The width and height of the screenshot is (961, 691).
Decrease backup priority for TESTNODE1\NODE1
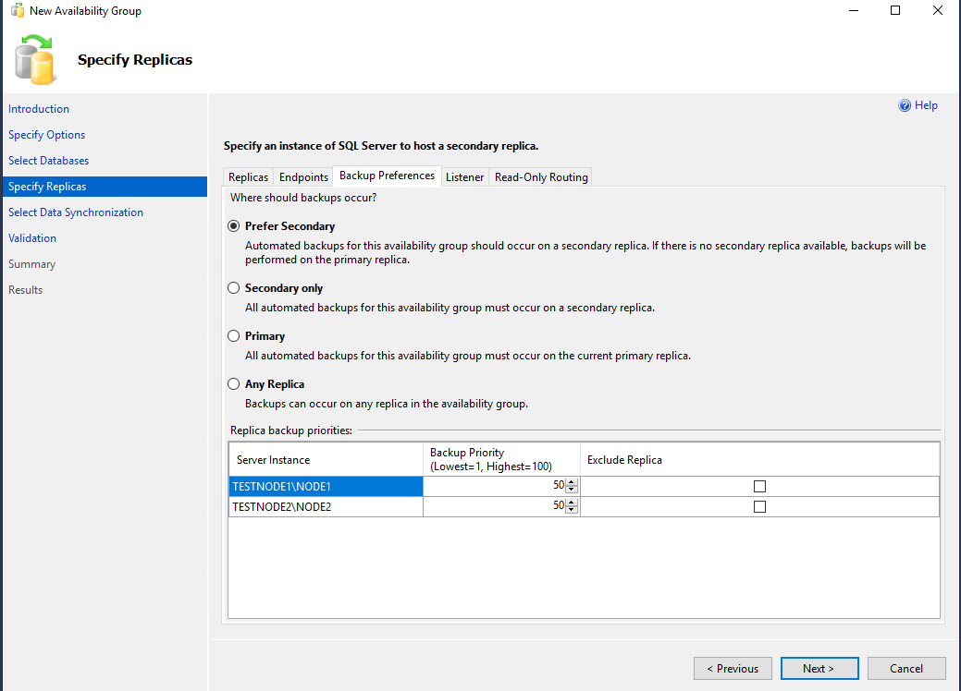pyautogui.click(x=572, y=490)
